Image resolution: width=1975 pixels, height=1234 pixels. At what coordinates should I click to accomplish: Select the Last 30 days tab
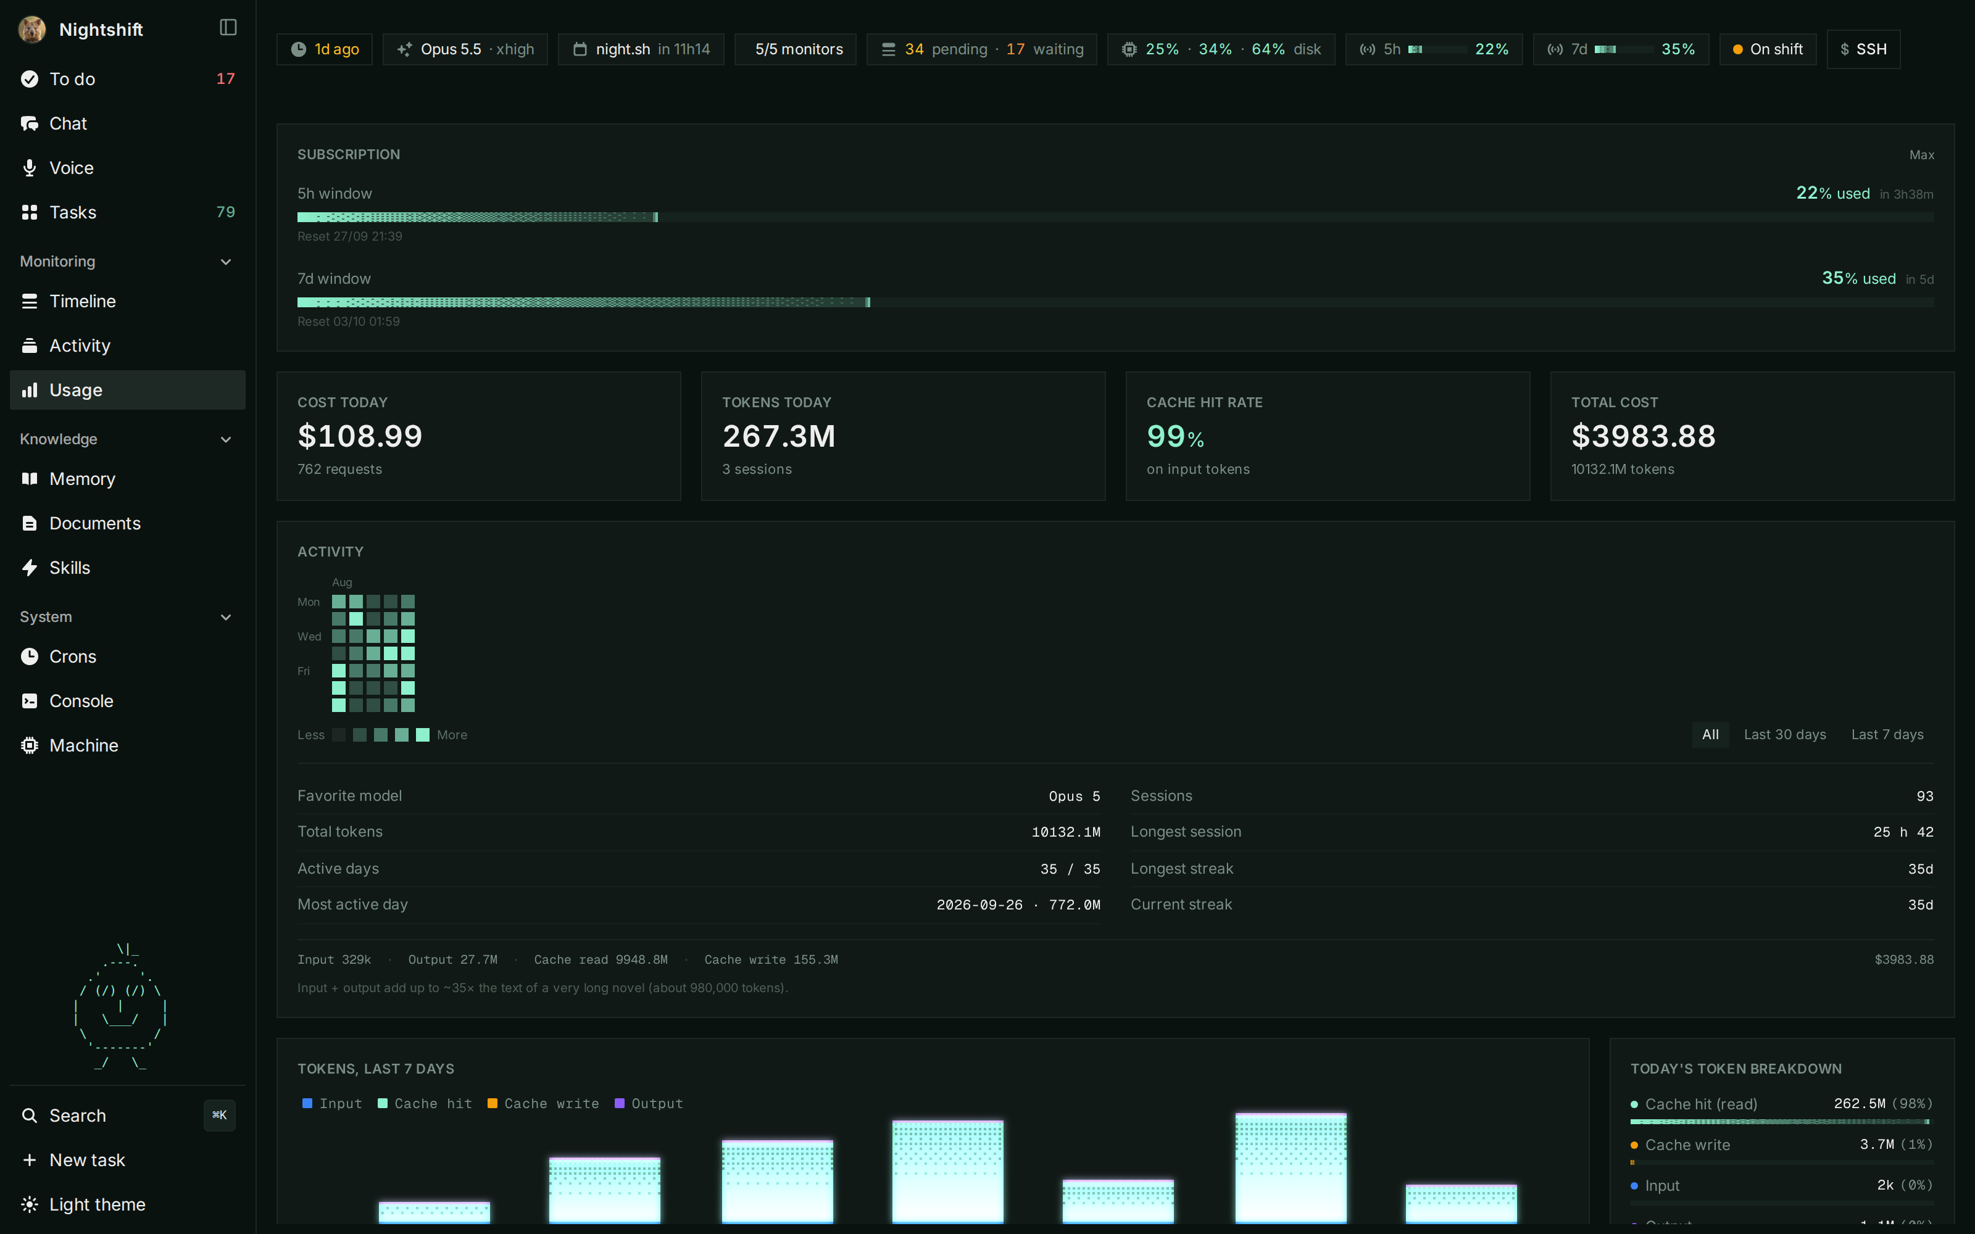tap(1785, 734)
